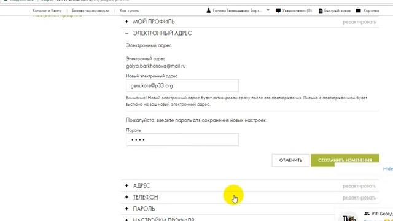393x221 pixels.
Task: Click the user profile icon
Action: (208, 10)
